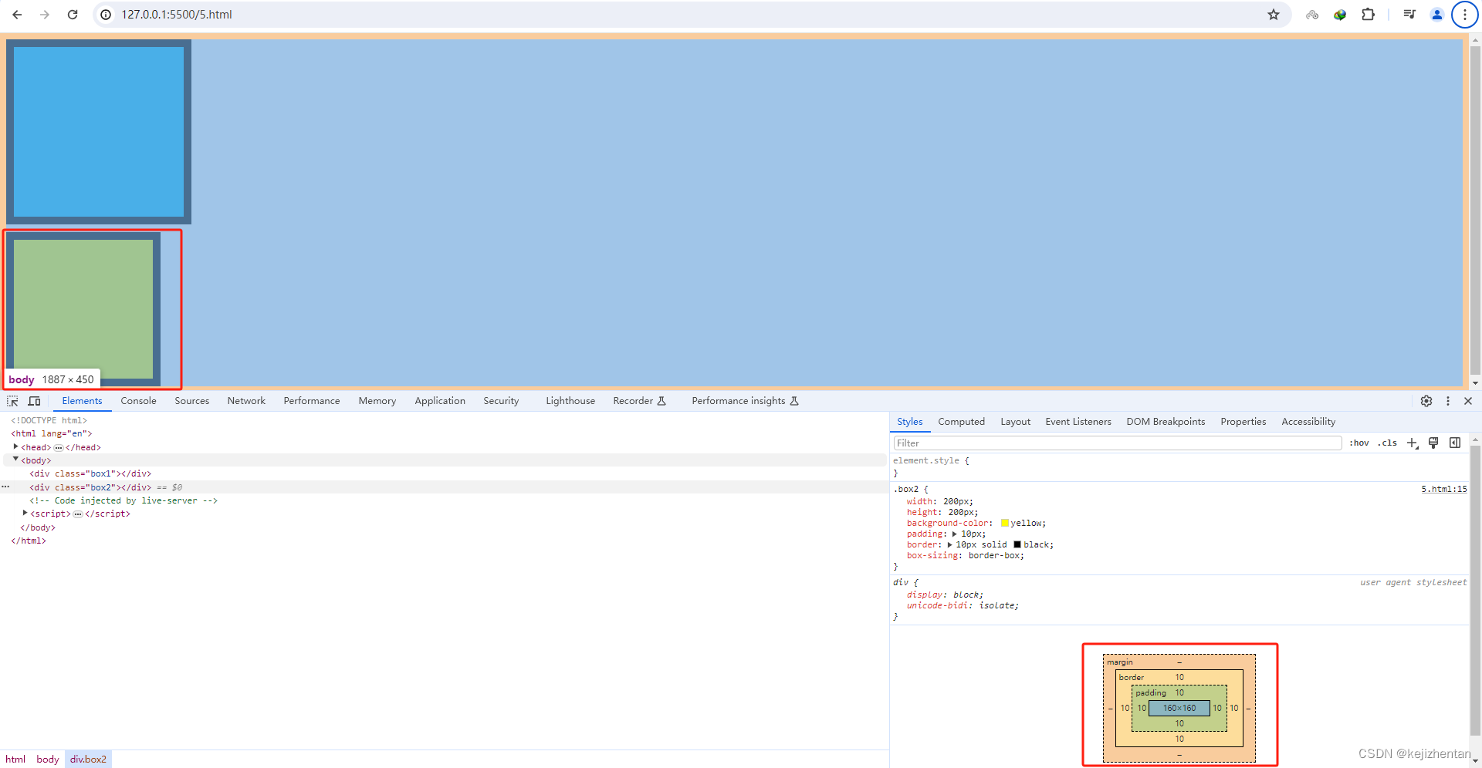Select the Elements tab

(x=82, y=401)
